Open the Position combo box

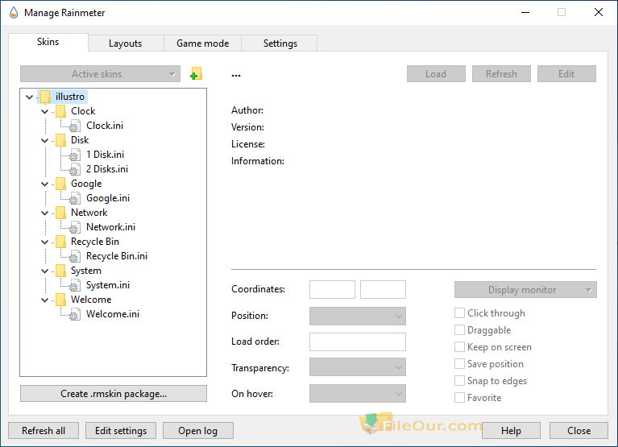(x=358, y=316)
